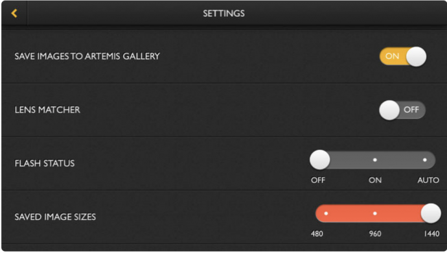
Task: Set Flash Status slider to the AUTO dot
Action: click(425, 160)
